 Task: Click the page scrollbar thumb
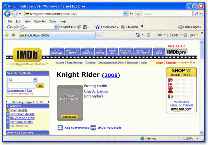pyautogui.click(x=202, y=52)
